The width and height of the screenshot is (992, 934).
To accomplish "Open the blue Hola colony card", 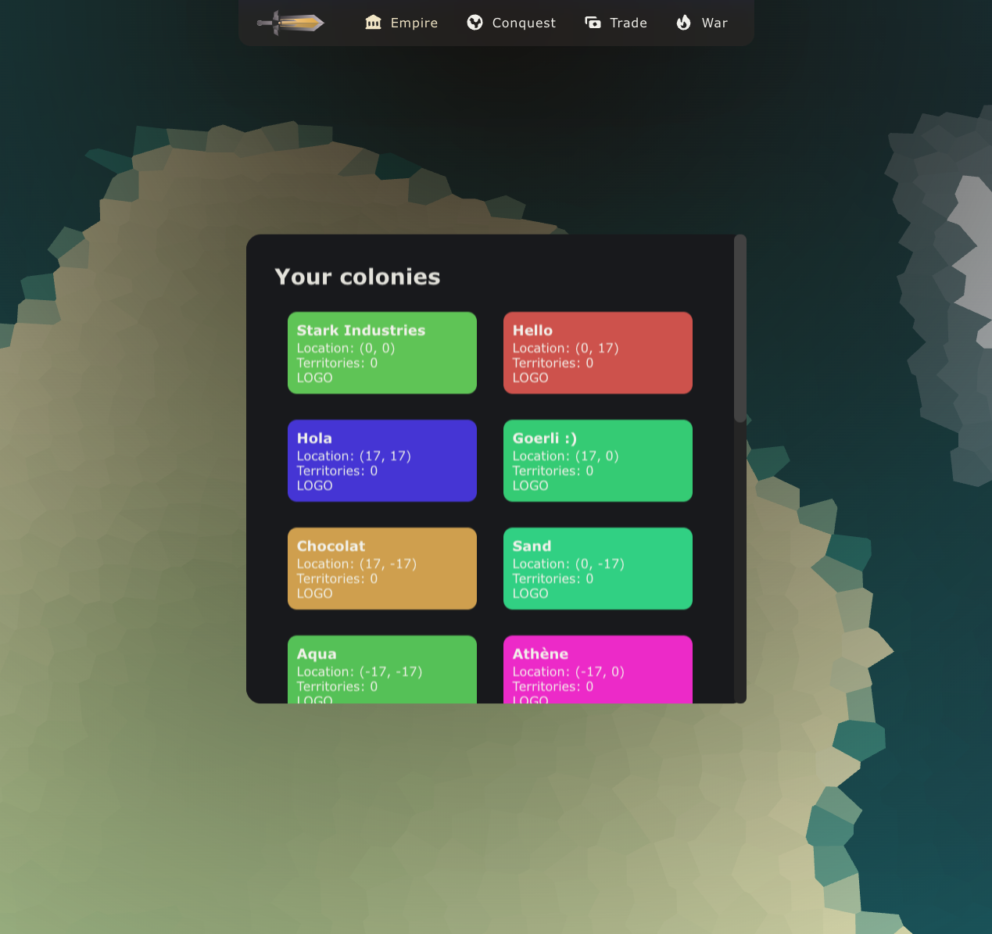I will tap(382, 461).
